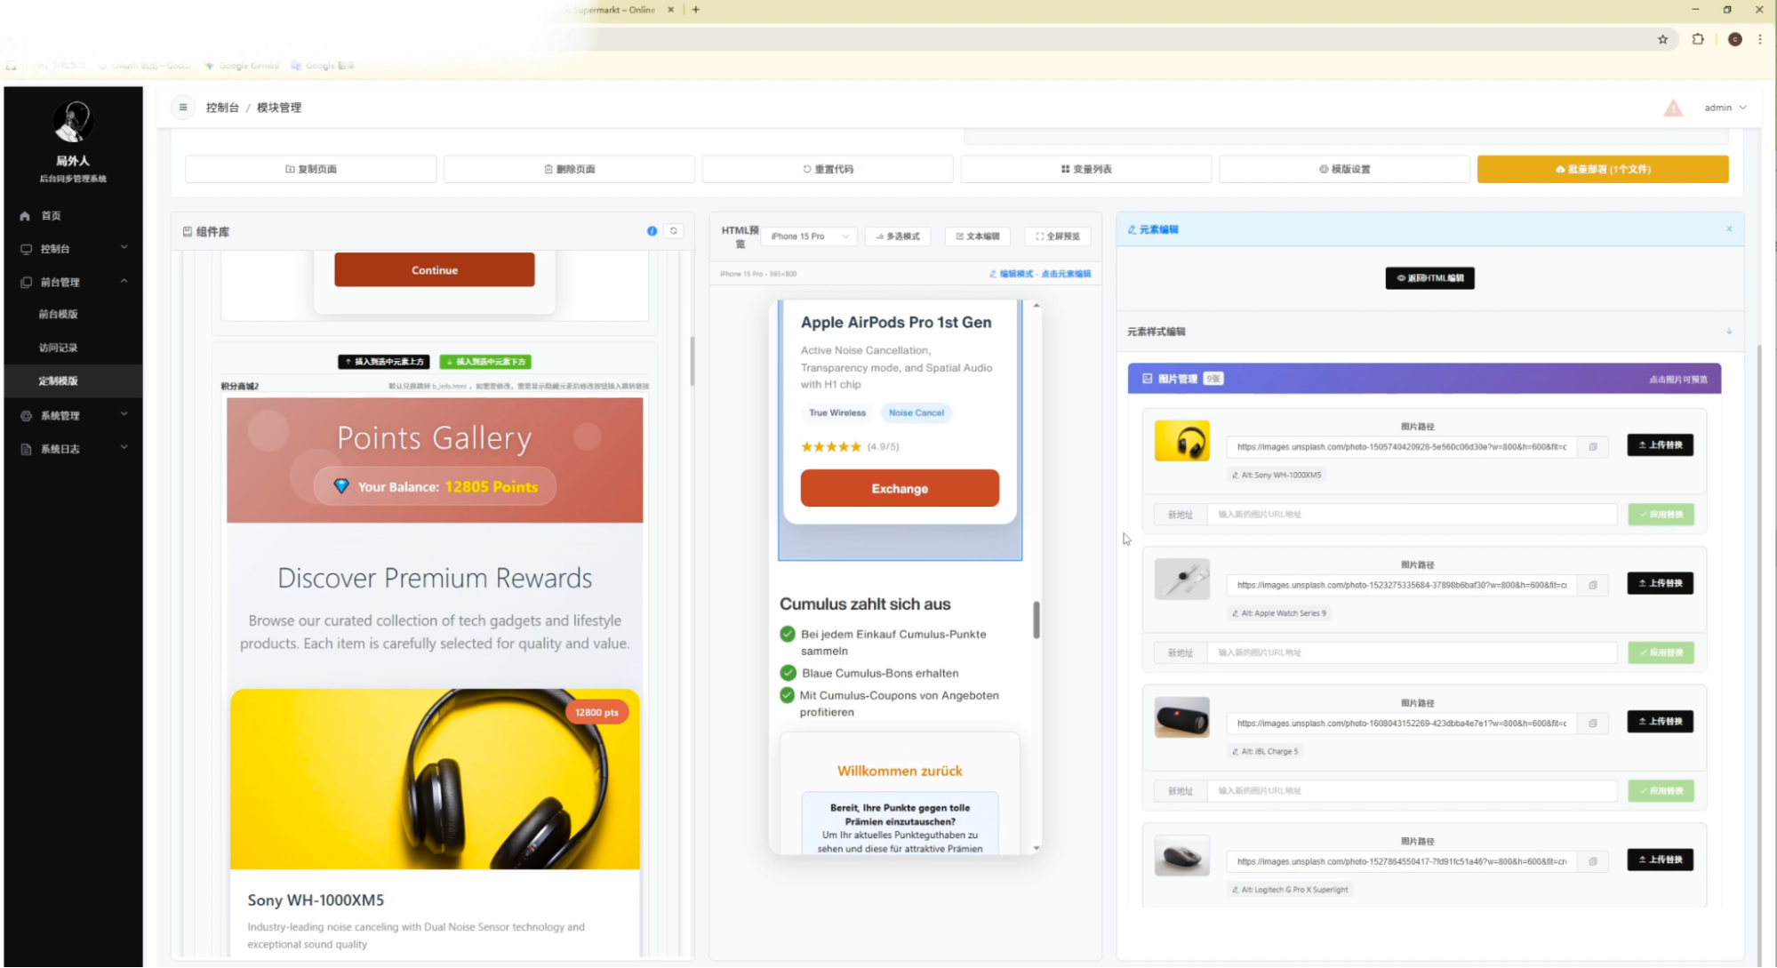The image size is (1777, 968).
Task: Click 删除页面 button
Action: click(570, 169)
